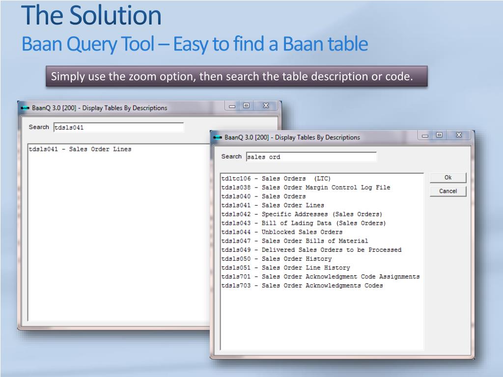Click Ok in the front BaanQ window
Viewport: 503px width, 377px height.
tap(448, 178)
